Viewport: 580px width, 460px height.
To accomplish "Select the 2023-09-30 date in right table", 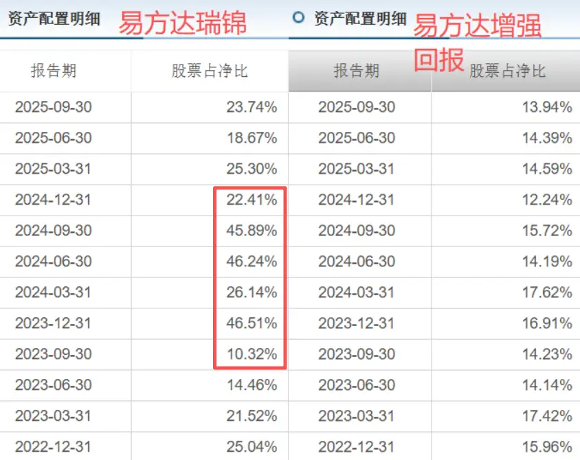I will point(357,354).
